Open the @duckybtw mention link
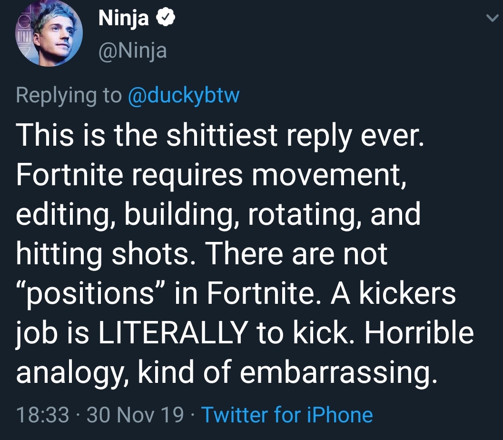This screenshot has height=440, width=503. coord(183,95)
